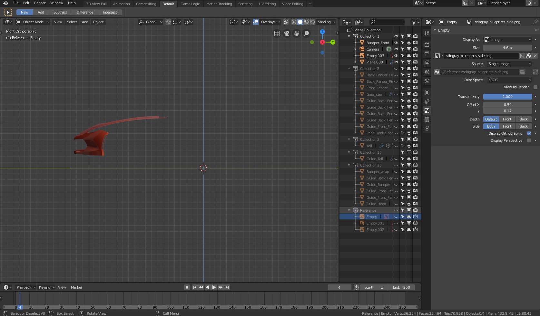Image resolution: width=540 pixels, height=316 pixels.
Task: Toggle visibility eye for Collection 1
Action: (x=396, y=36)
